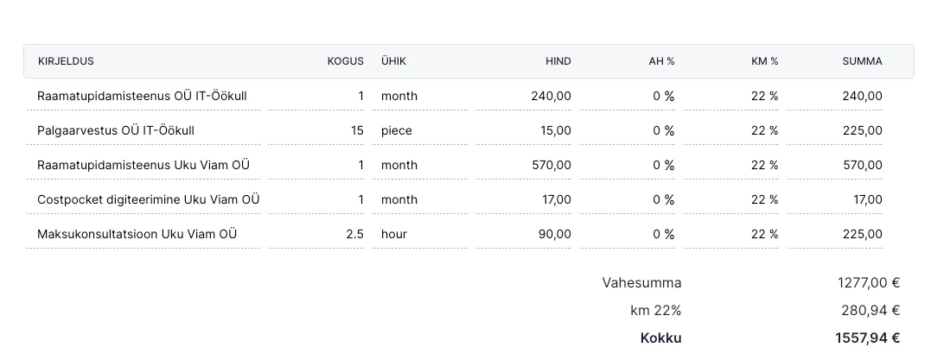This screenshot has width=931, height=360.
Task: Click the discount percent field of Palgaarvestus row
Action: 628,130
